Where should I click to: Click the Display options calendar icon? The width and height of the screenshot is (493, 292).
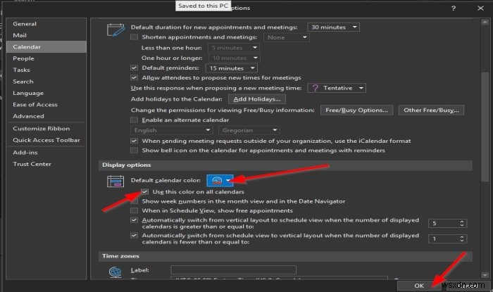point(116,182)
